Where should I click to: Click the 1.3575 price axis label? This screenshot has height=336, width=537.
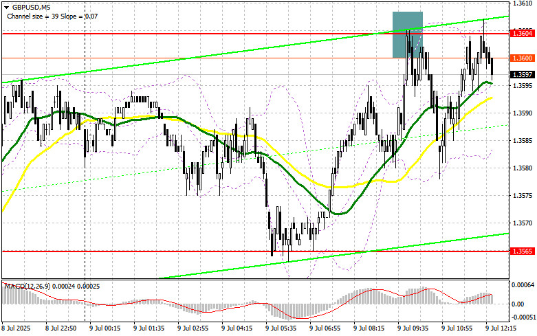point(523,195)
